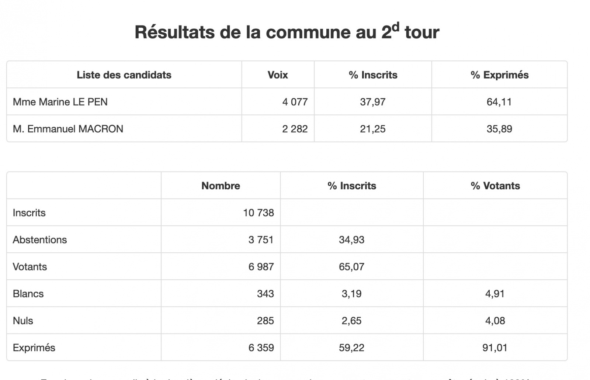Select the "Mme Marine LE PEN" candidate row
Viewport: 590px width, 380px height.
[60, 102]
